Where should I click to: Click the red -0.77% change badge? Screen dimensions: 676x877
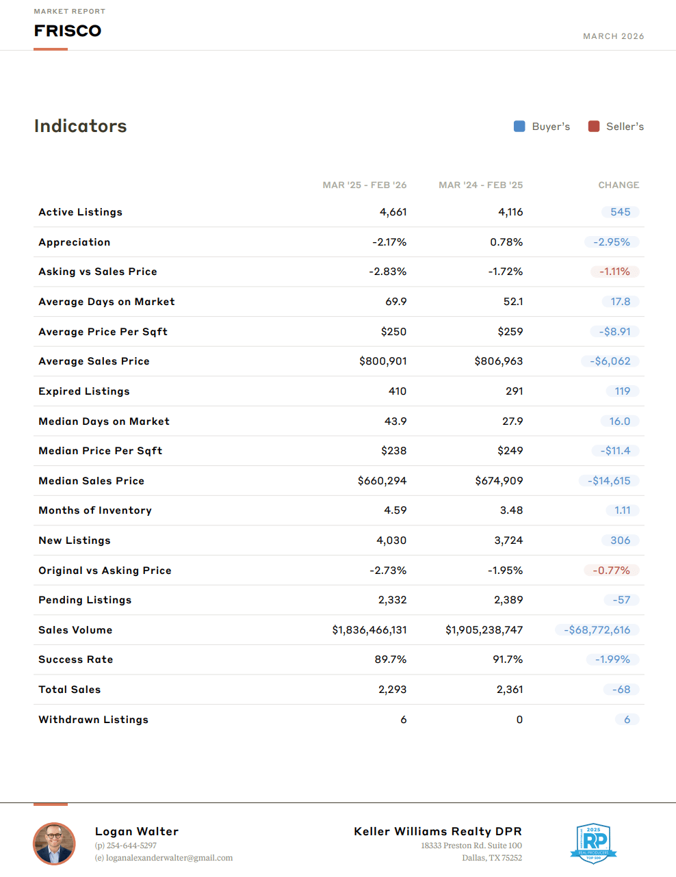tap(611, 571)
